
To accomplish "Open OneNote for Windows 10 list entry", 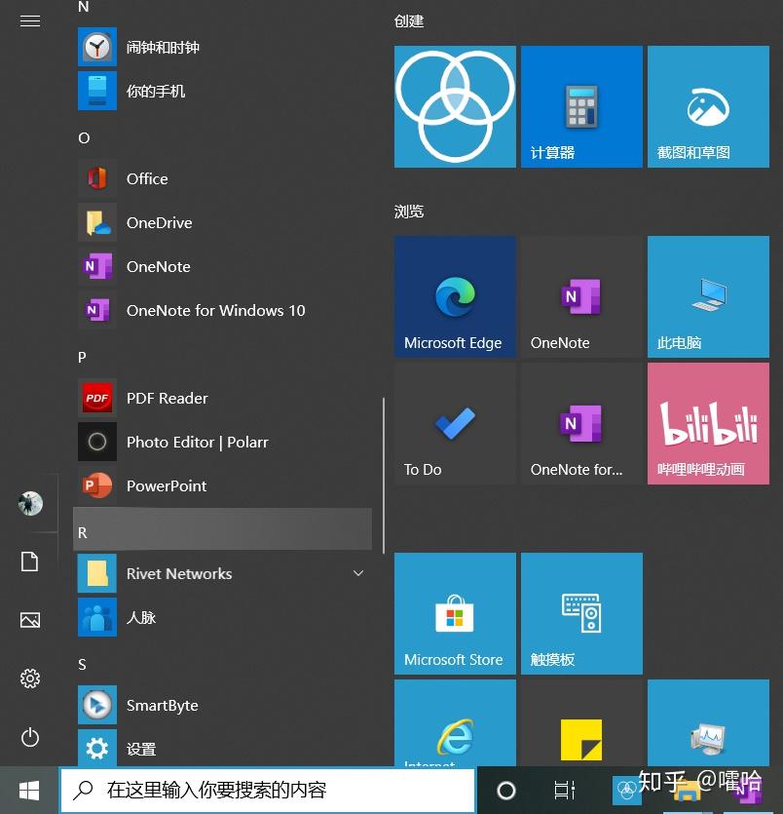I will coord(223,310).
